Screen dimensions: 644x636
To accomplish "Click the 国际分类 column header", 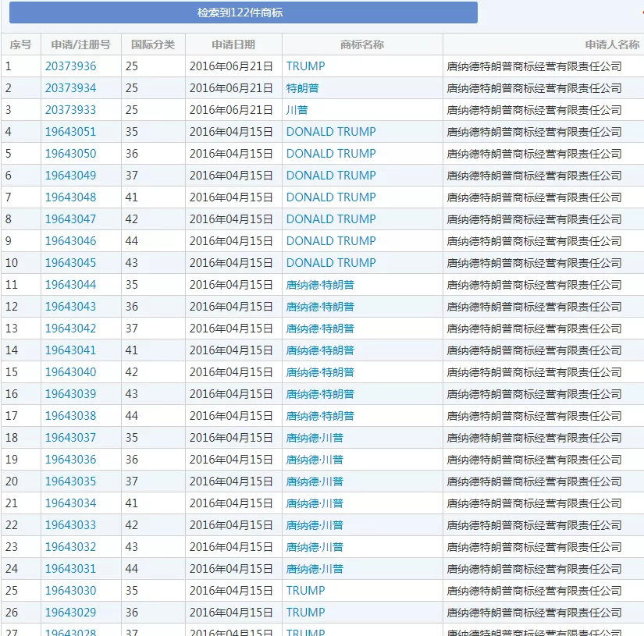I will pos(153,44).
